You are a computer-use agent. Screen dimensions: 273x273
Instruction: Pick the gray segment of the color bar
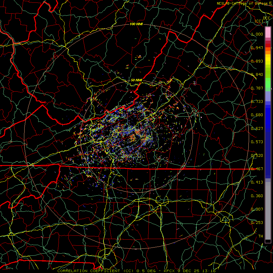[268, 211]
